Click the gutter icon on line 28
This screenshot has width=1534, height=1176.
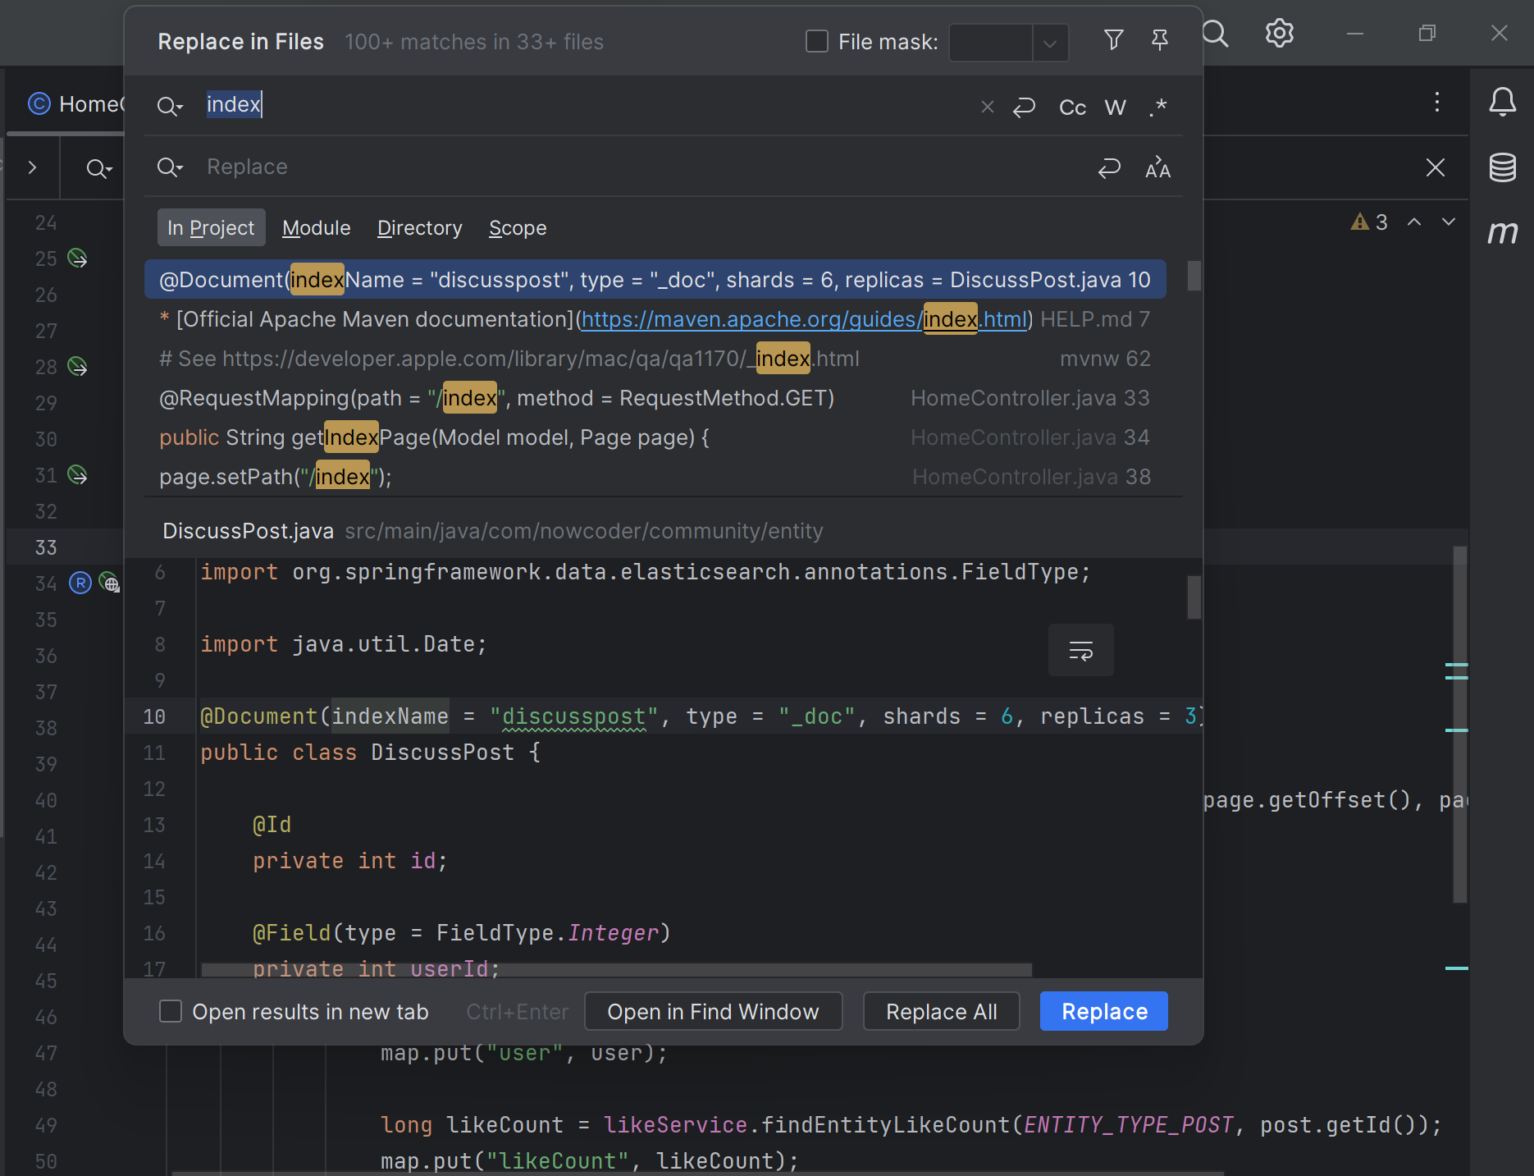tap(77, 367)
